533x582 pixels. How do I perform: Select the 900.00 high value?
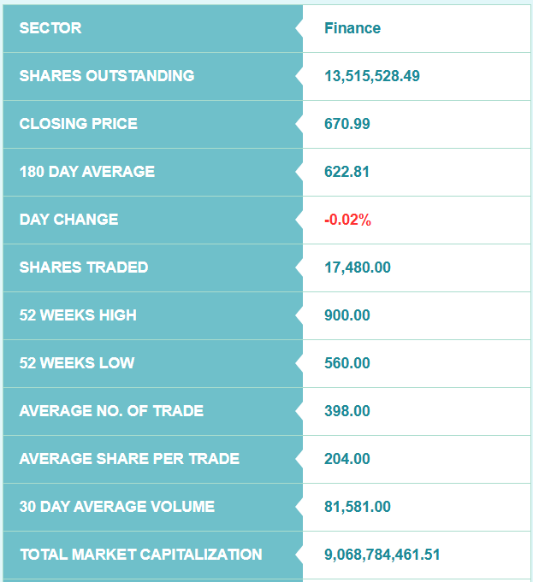347,315
